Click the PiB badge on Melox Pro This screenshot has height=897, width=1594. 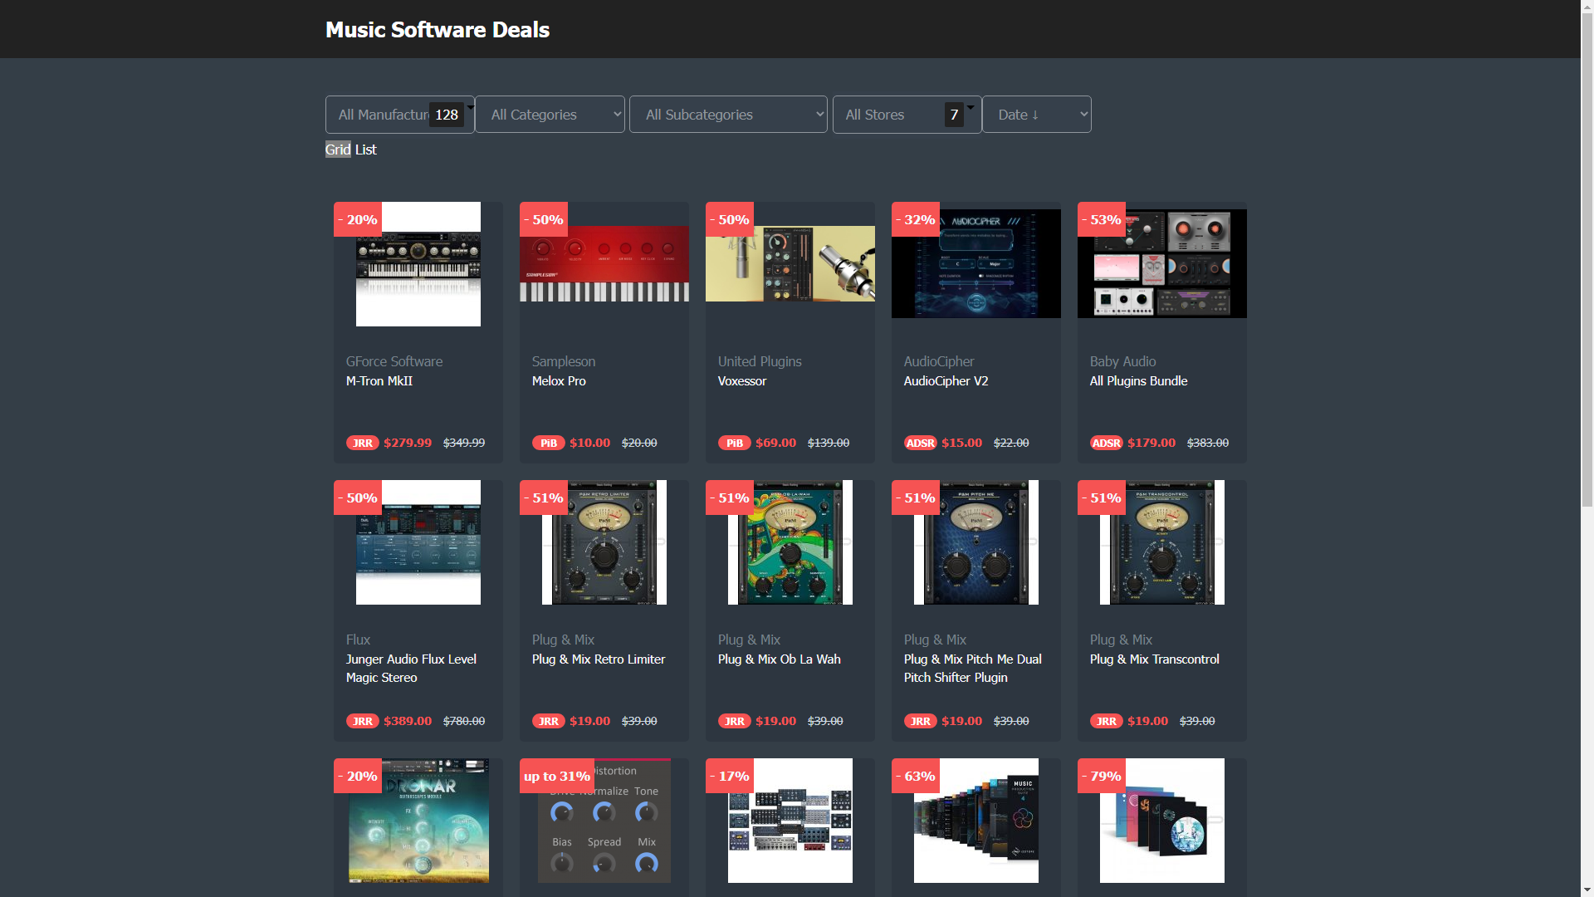pos(548,443)
